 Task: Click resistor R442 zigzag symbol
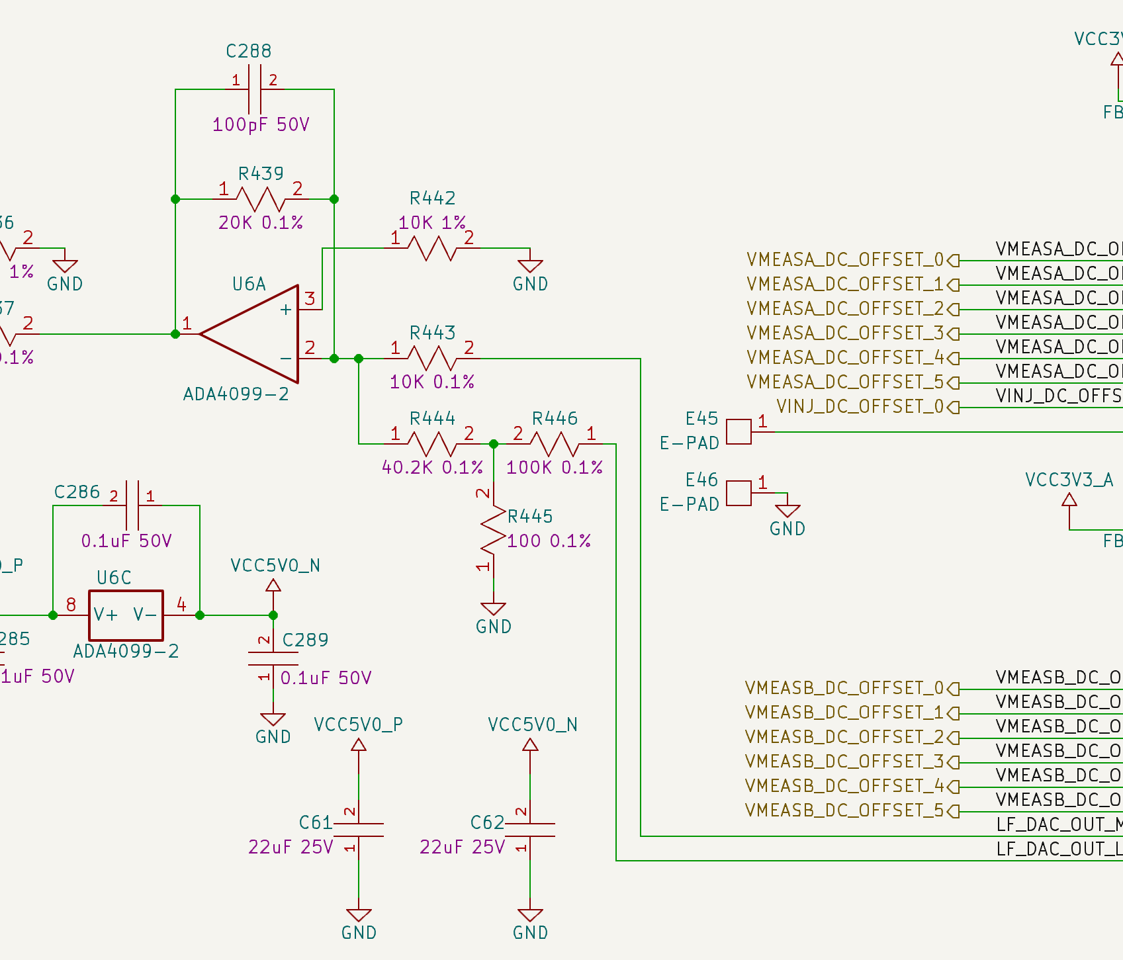point(431,249)
